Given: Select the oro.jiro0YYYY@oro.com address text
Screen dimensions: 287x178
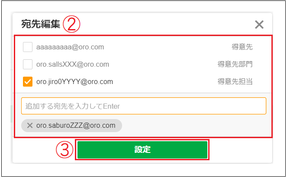Looking at the screenshot, I should pyautogui.click(x=75, y=82).
